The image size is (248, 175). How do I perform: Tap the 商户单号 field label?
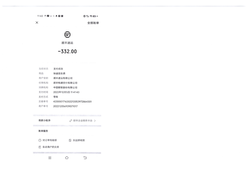[x=43, y=106]
